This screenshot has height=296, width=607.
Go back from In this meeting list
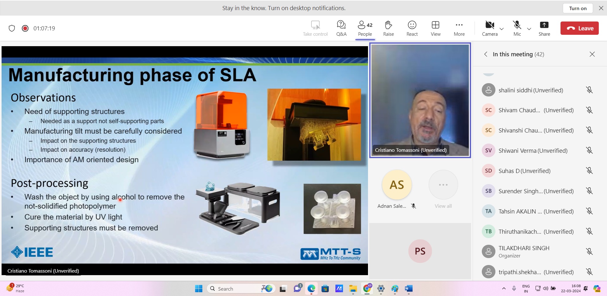click(x=486, y=54)
